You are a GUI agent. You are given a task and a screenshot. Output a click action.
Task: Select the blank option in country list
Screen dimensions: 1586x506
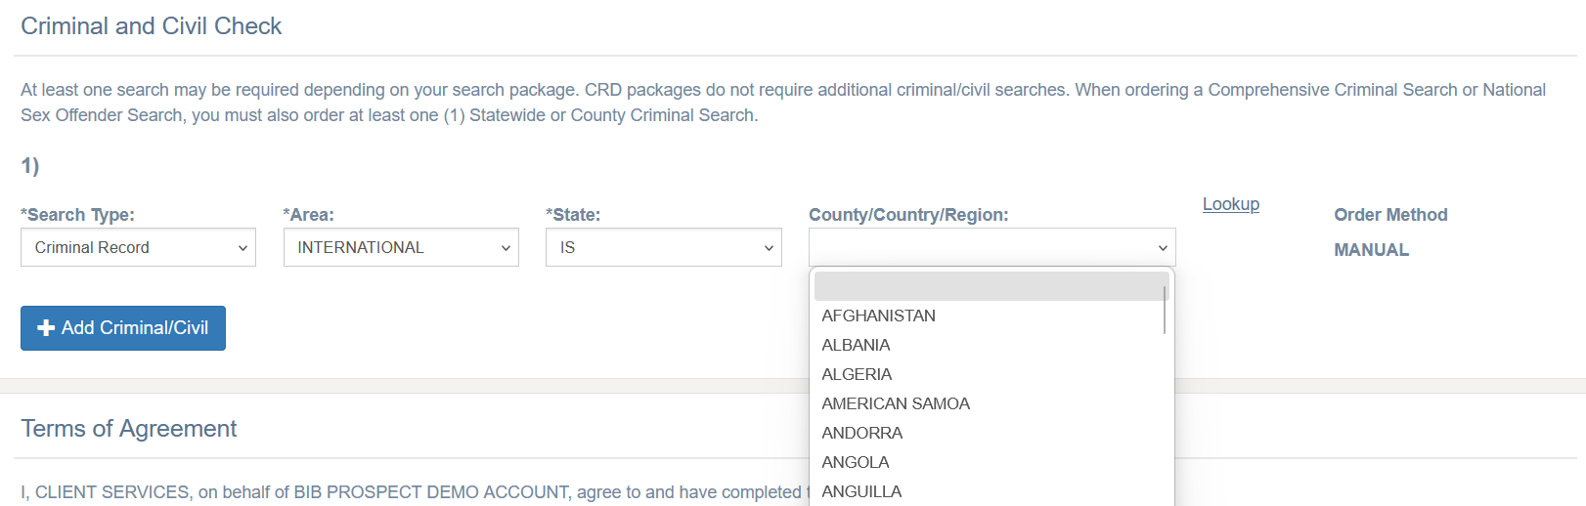pos(988,286)
